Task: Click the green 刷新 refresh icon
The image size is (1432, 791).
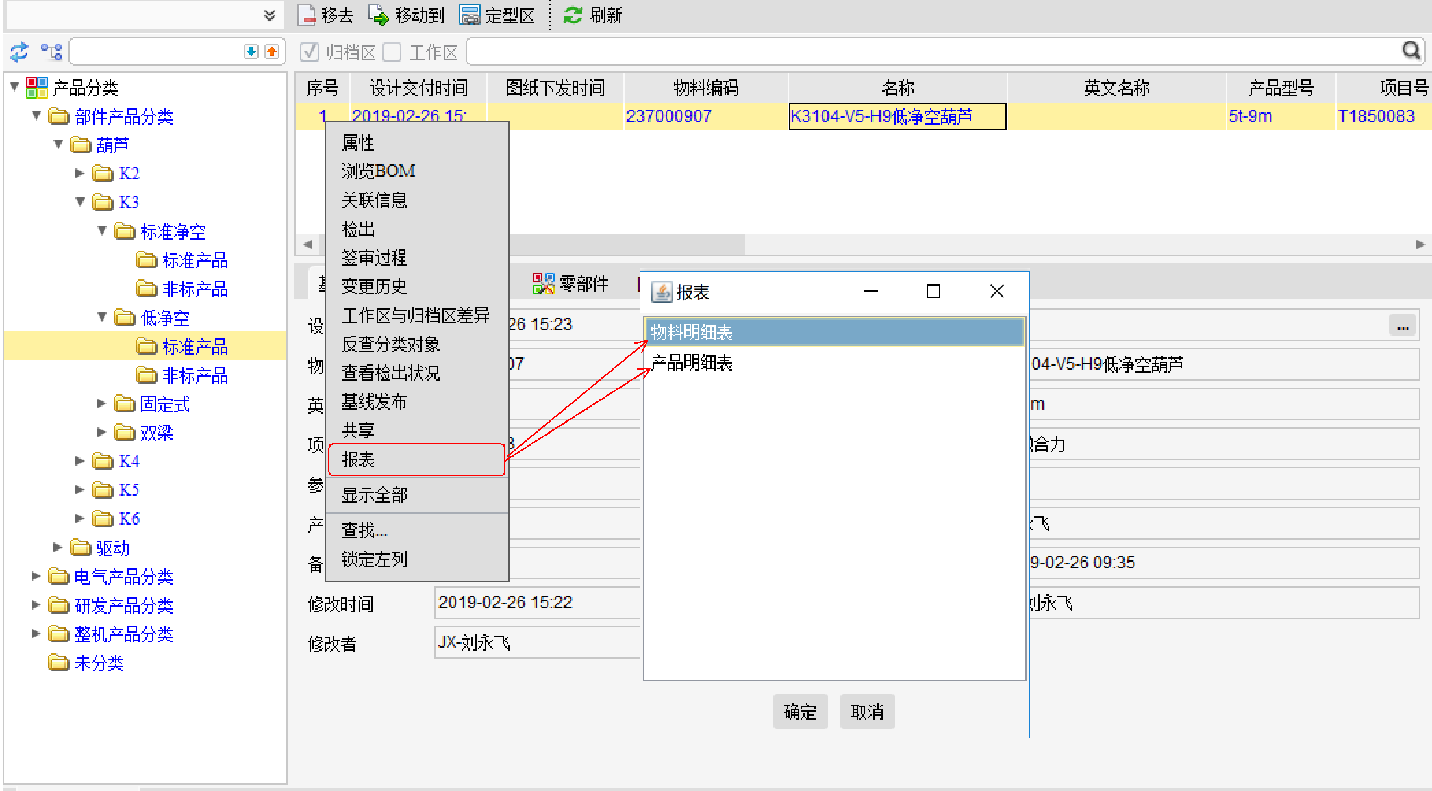Action: (573, 15)
